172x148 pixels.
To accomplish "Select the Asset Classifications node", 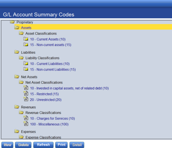I will coord(41,33).
